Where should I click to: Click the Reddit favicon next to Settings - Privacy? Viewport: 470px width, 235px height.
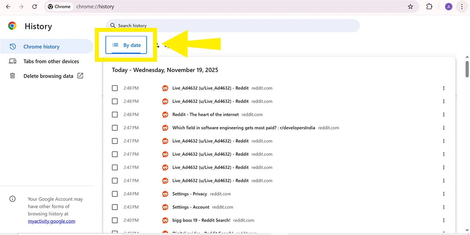(x=165, y=194)
